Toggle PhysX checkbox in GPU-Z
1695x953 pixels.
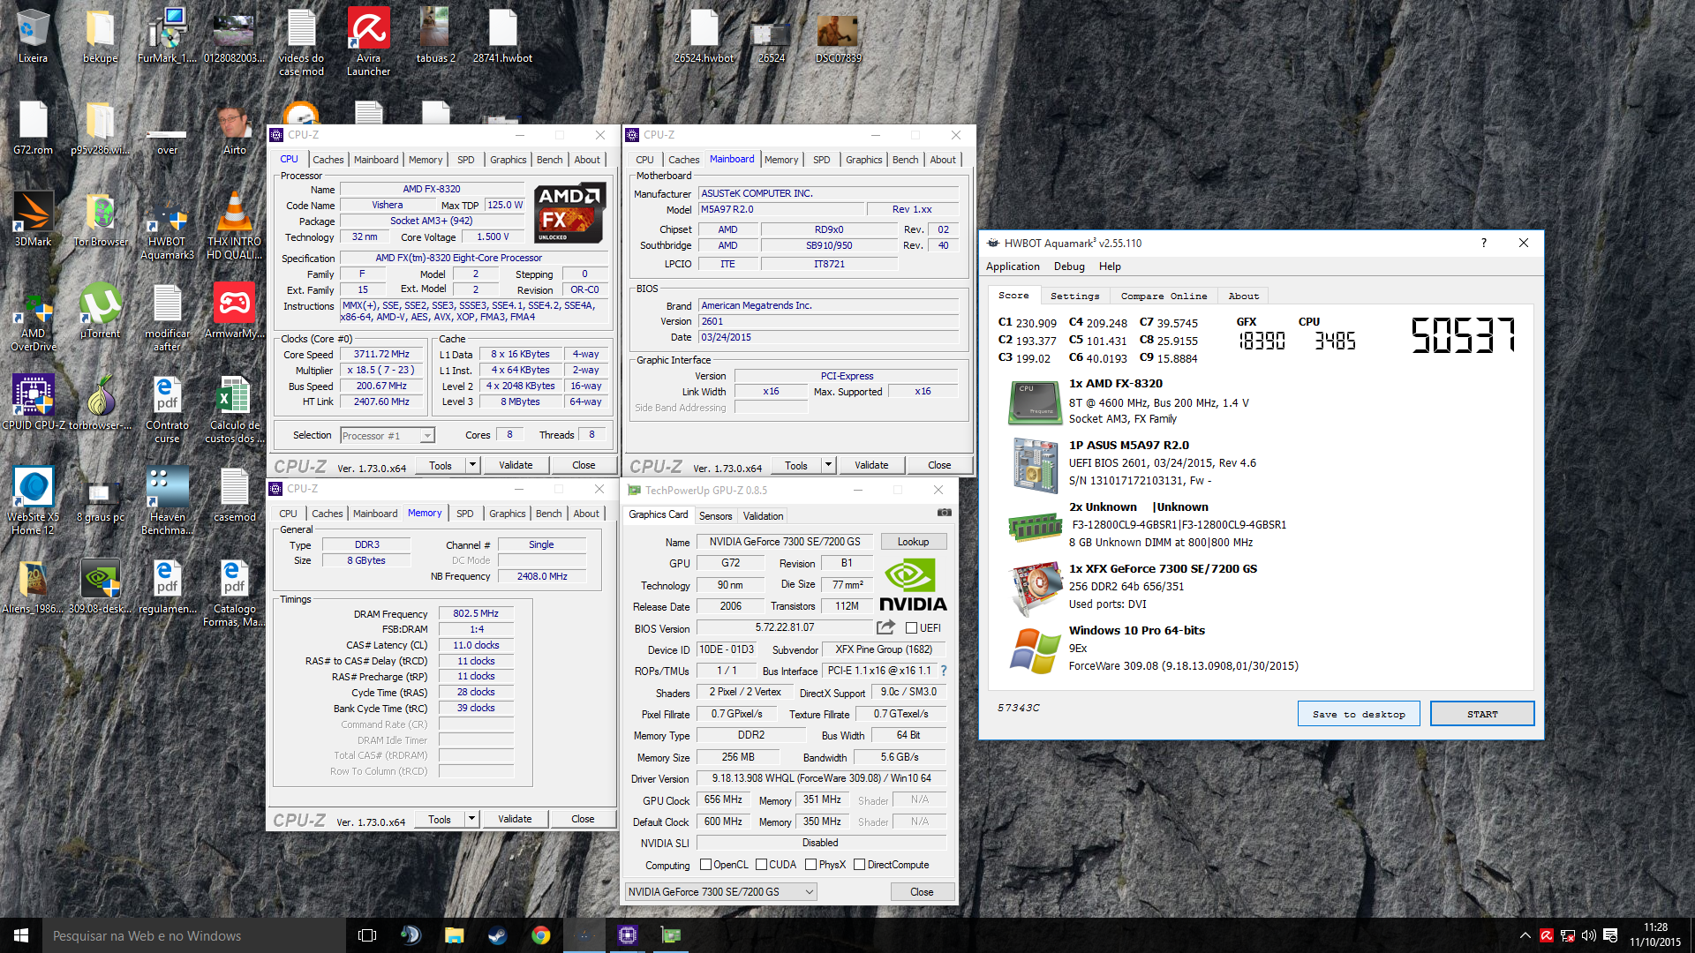pyautogui.click(x=810, y=865)
